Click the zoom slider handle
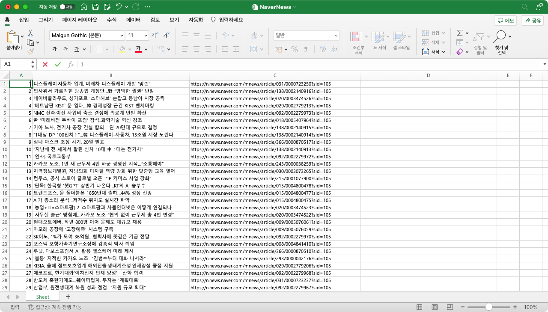 tap(488, 307)
